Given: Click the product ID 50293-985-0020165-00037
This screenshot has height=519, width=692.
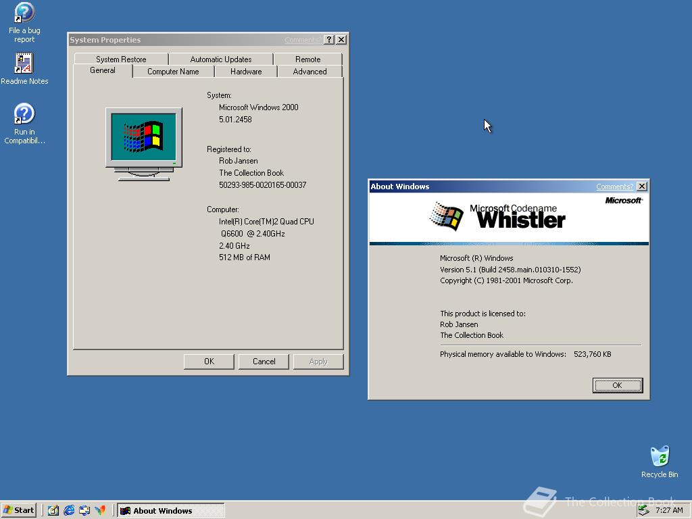Looking at the screenshot, I should coord(263,185).
